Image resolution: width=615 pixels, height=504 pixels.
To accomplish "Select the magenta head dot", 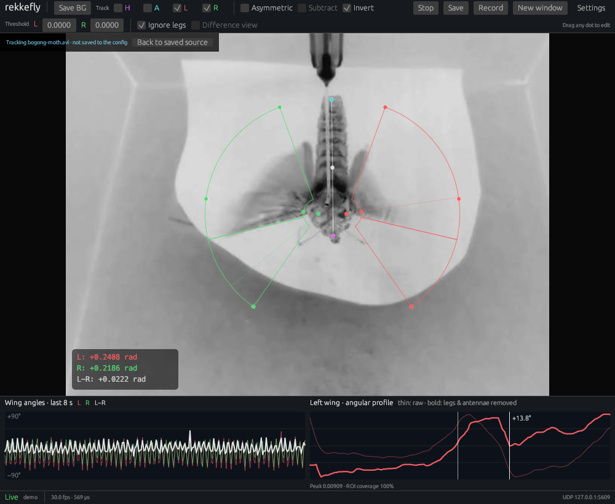I will (333, 235).
